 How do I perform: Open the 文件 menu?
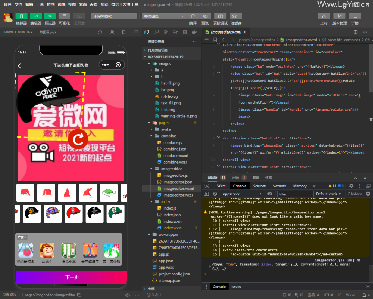(x=18, y=4)
